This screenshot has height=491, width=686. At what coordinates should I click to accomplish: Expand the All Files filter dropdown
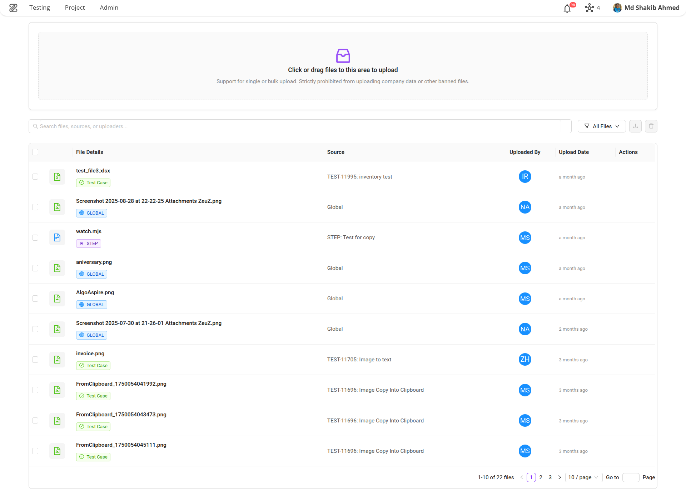point(601,126)
